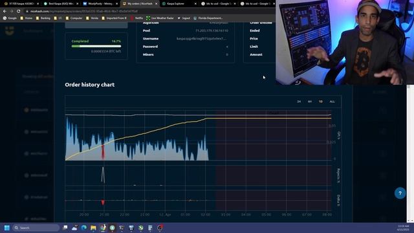The width and height of the screenshot is (414, 233).
Task: Click the Password label
Action: tap(150, 47)
